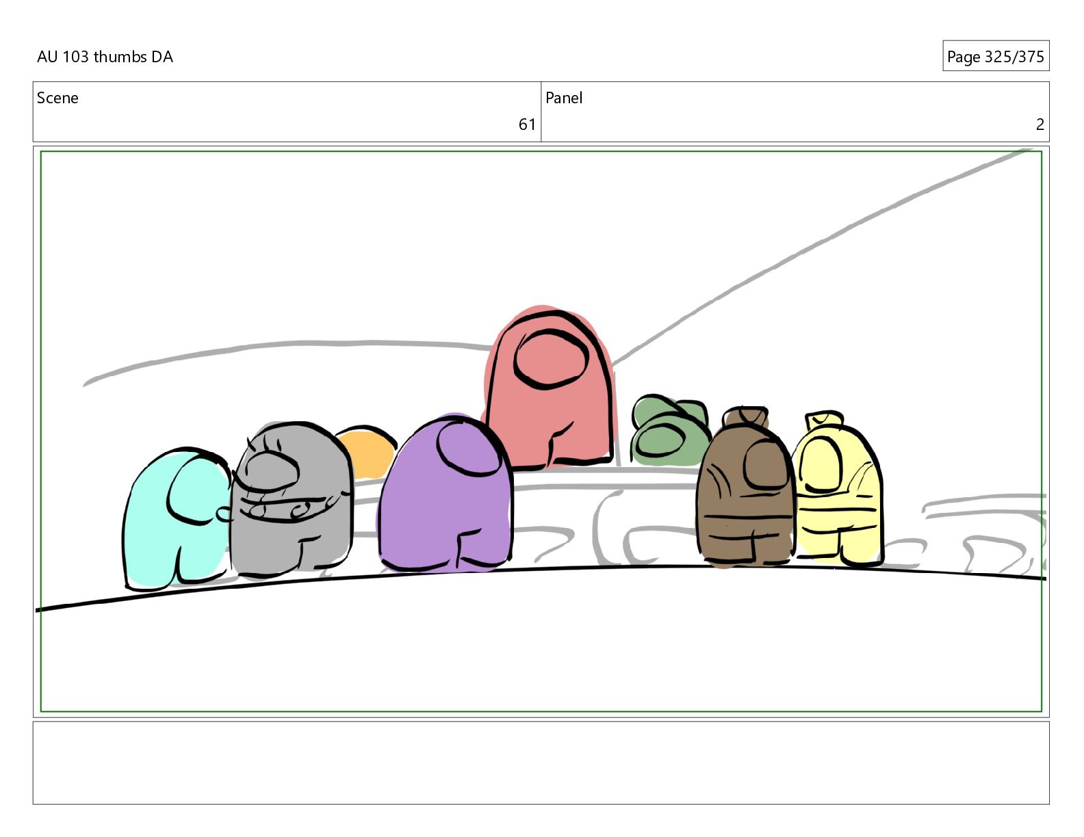Click the red crewmate in the storyboard
1084x837 pixels.
(x=549, y=388)
